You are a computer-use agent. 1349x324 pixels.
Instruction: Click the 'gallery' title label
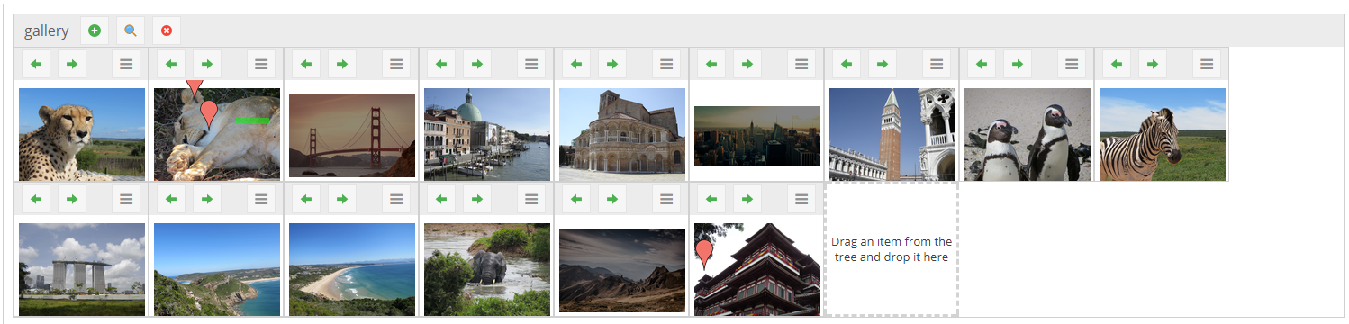47,31
